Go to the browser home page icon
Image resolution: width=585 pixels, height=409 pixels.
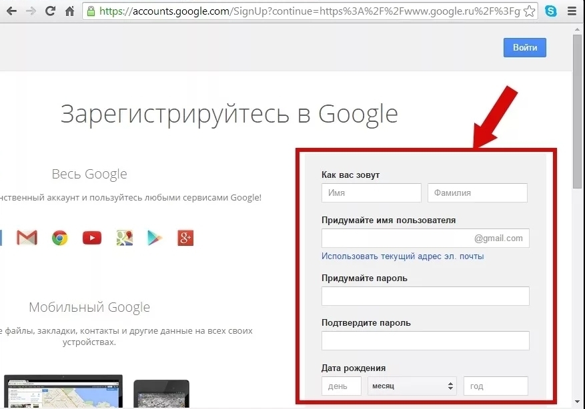[x=69, y=11]
